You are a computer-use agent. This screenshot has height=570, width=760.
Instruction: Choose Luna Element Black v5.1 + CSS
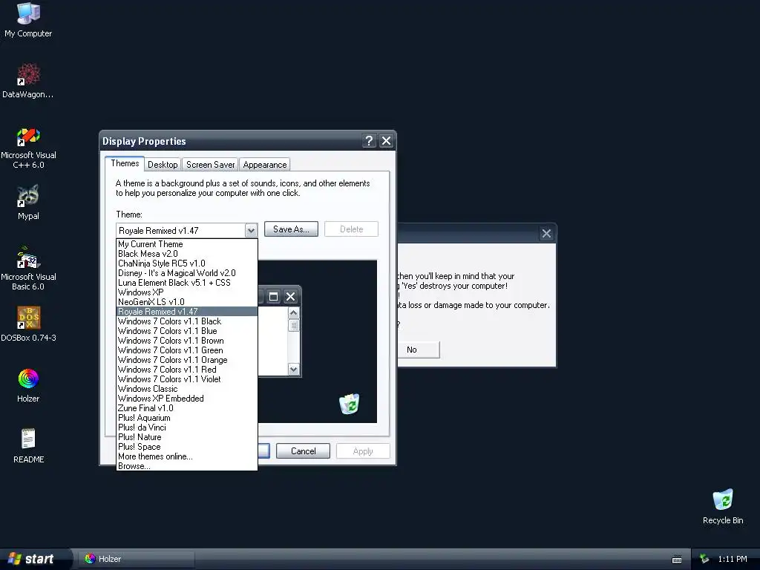pyautogui.click(x=186, y=283)
